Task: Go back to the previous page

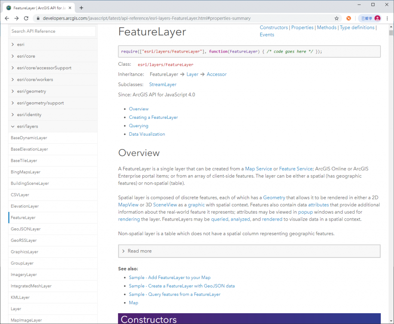Action: tap(7, 18)
